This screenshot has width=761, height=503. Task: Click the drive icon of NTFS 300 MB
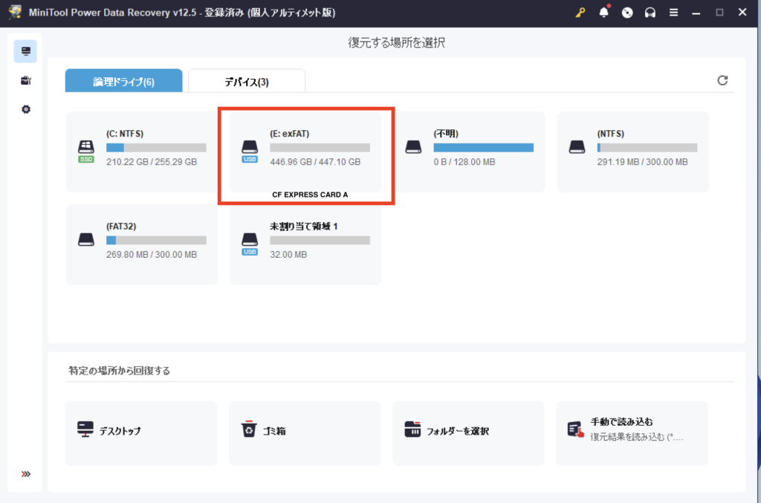pos(577,147)
